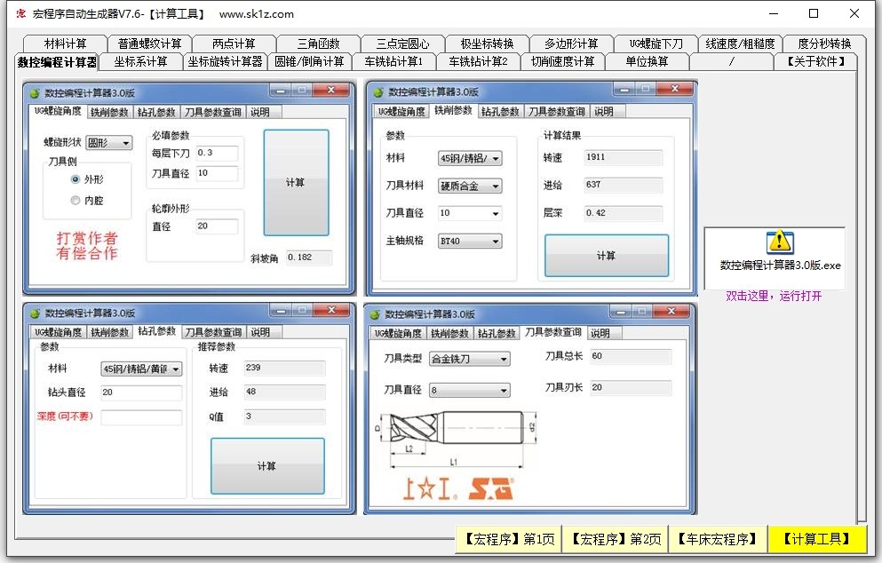Viewport: 882px width, 563px height.
Task: Click the end mill cutter diagram
Action: [457, 439]
